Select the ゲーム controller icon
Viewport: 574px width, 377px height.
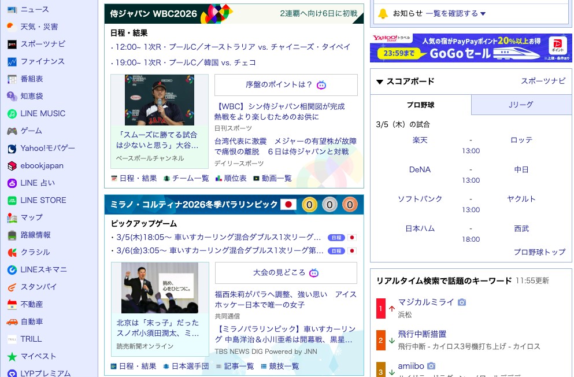[12, 131]
